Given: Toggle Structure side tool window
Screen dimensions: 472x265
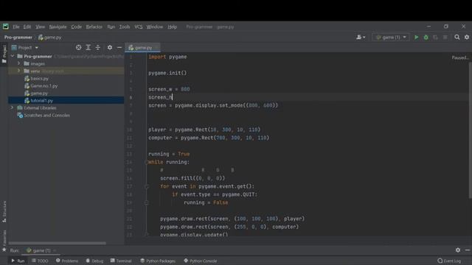Looking at the screenshot, I should 4,211.
